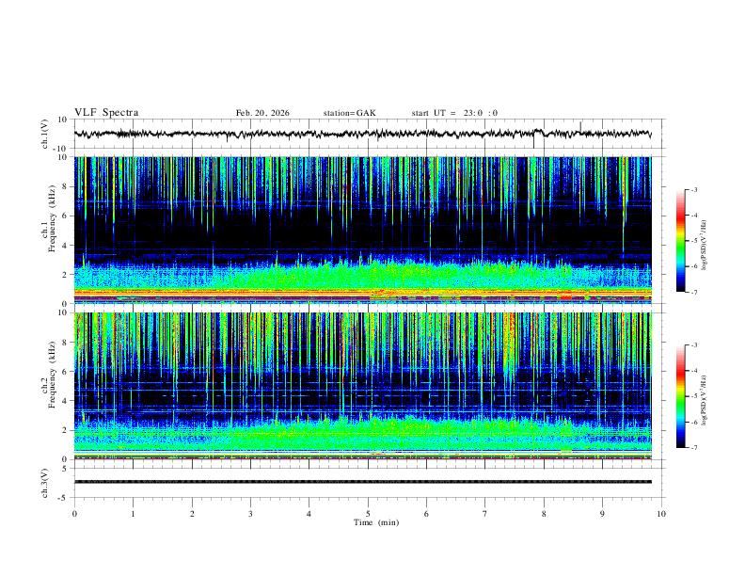Viewport: 745px width, 576px height.
Task: Click time axis tick label "5"
Action: [368, 514]
